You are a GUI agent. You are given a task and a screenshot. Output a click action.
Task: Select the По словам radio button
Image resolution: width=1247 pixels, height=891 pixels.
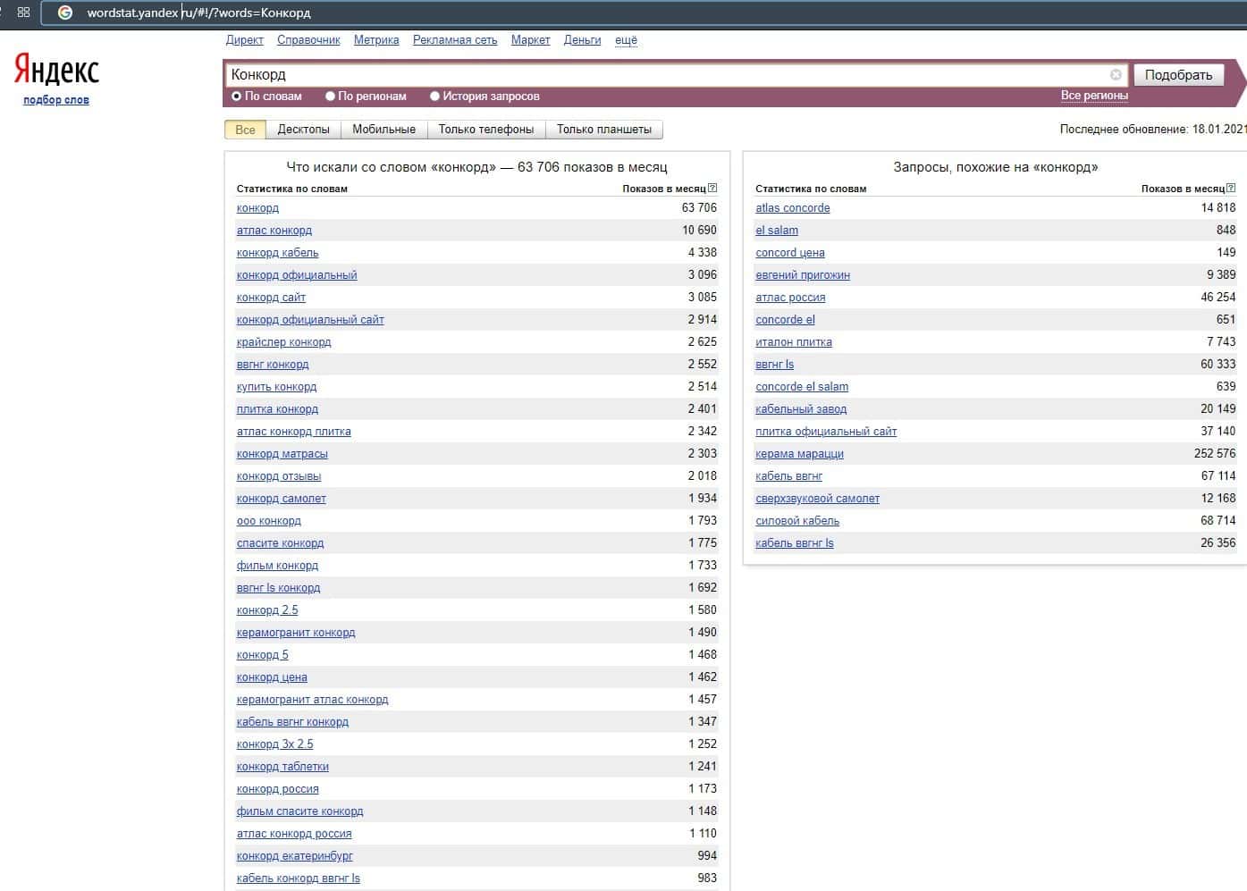click(237, 97)
